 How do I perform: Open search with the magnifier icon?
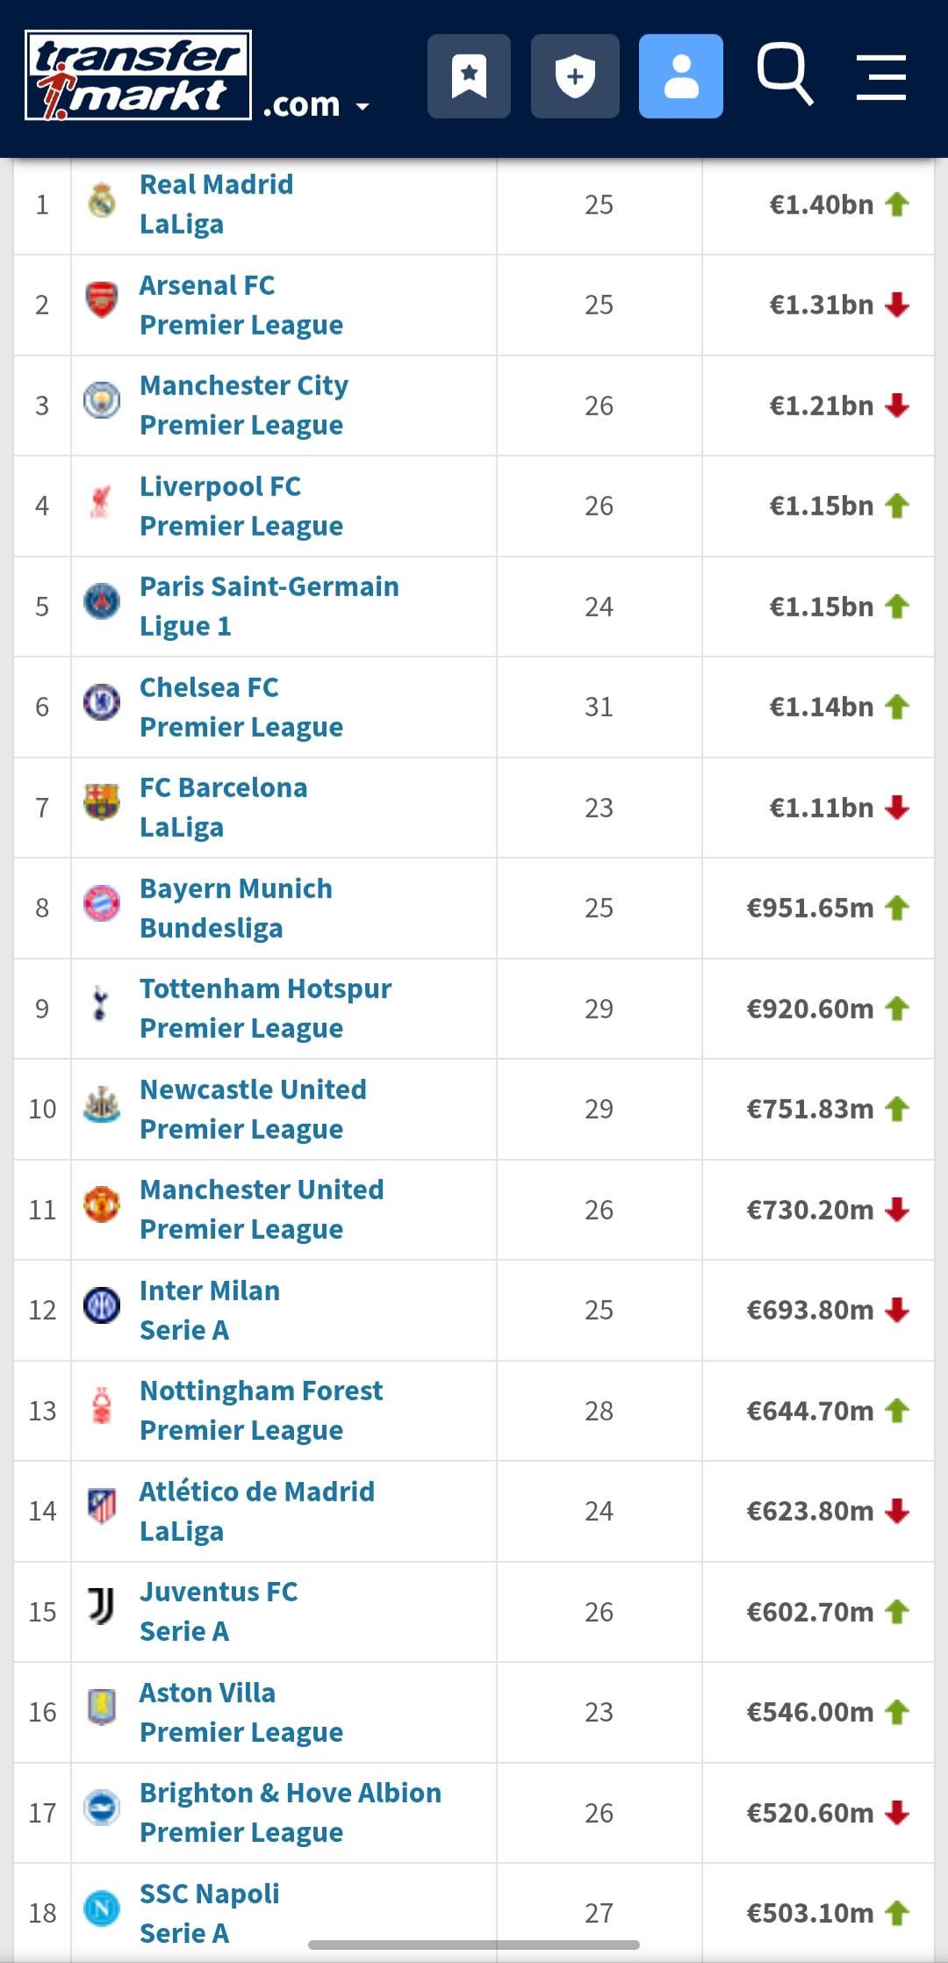coord(784,74)
